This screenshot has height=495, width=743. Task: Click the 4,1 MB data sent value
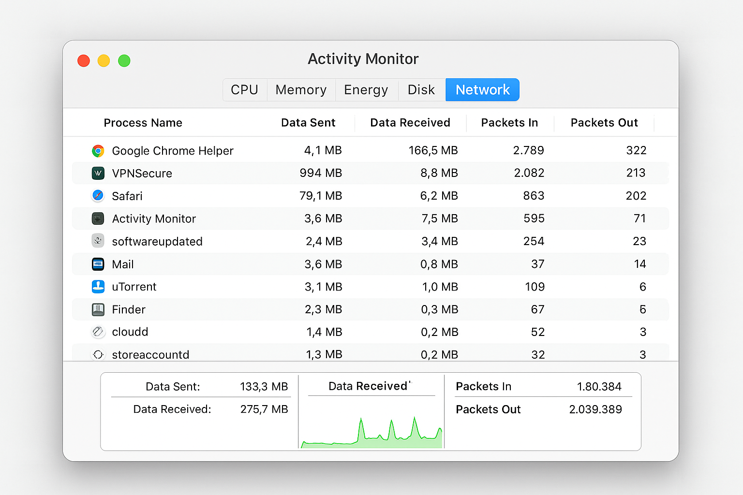click(x=323, y=150)
